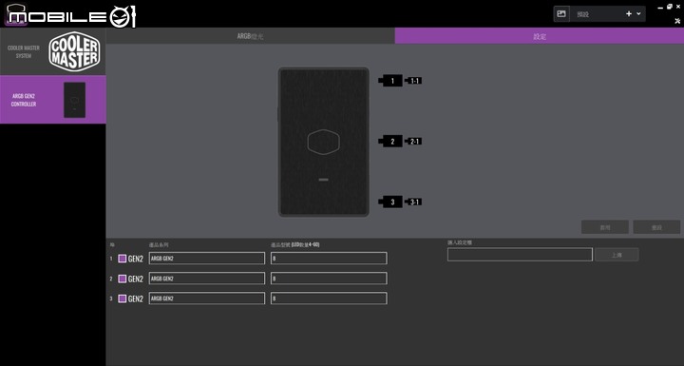Click the import settings file input field
Screen dimensions: 684x366
520,254
